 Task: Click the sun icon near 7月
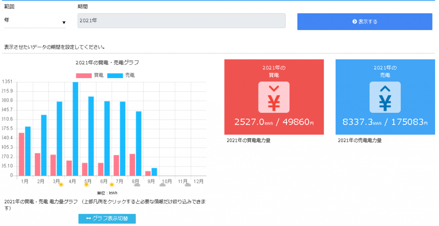tap(112, 184)
